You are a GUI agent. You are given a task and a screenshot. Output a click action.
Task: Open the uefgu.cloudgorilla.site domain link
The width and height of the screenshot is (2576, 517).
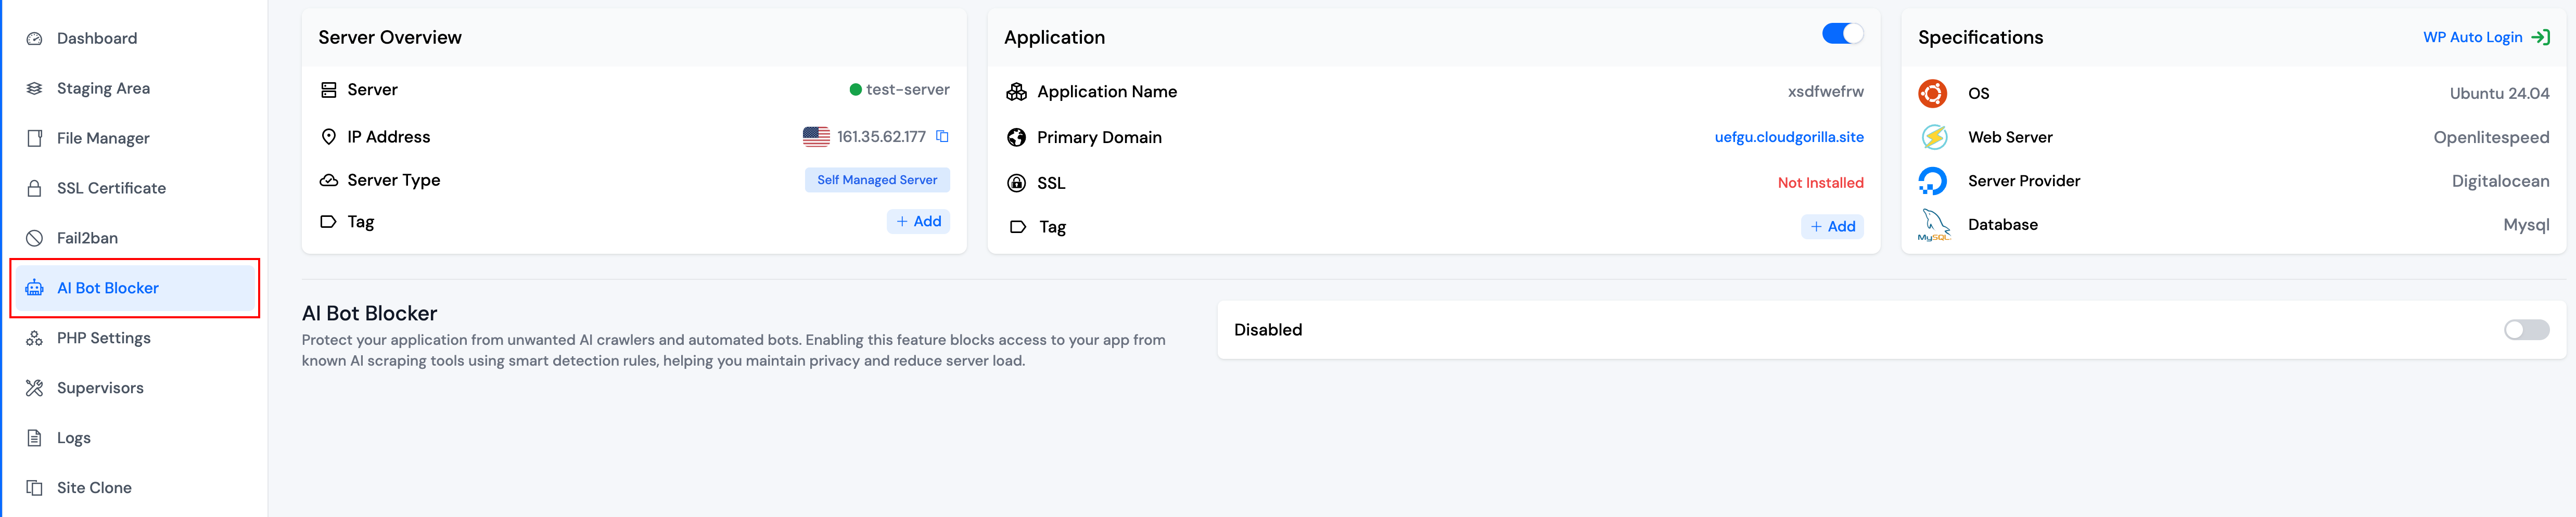coord(1788,137)
